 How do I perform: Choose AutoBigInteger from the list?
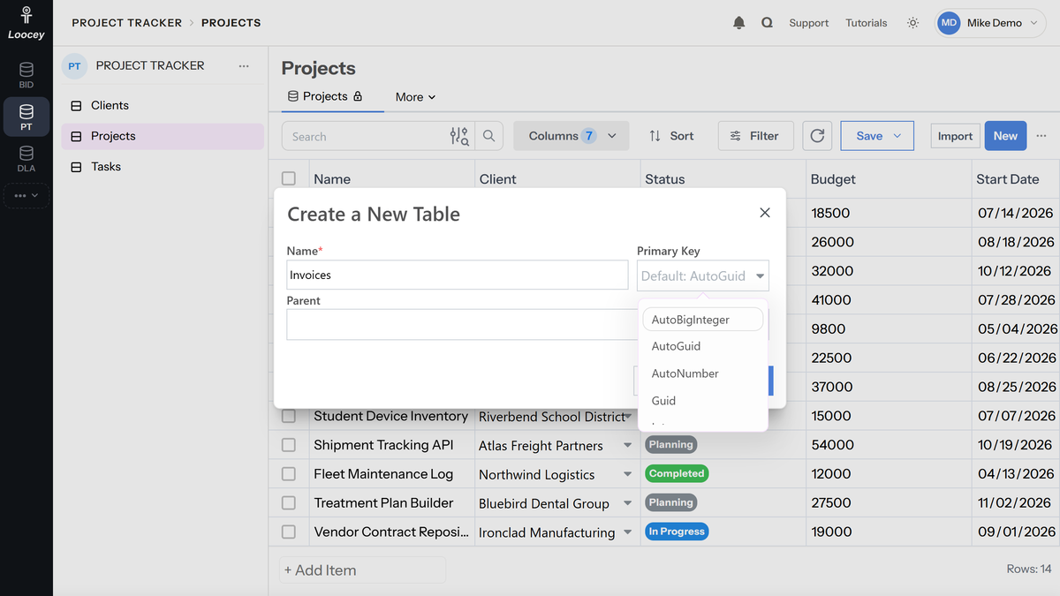click(703, 319)
